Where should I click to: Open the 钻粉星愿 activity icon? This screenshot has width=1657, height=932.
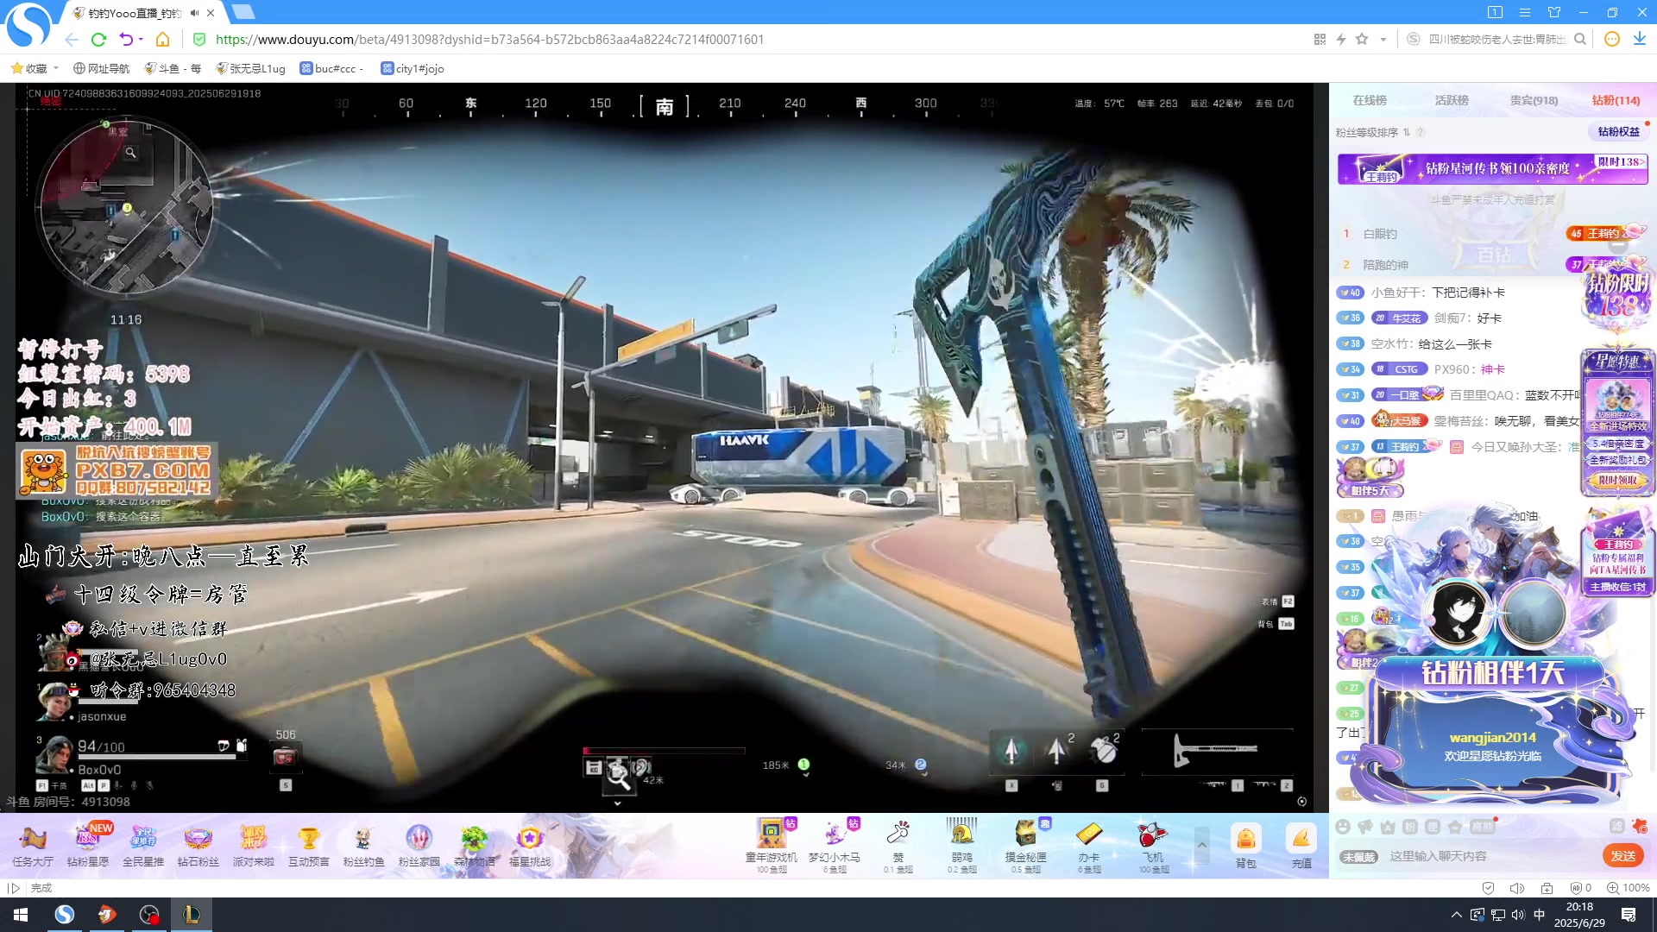[x=88, y=845]
